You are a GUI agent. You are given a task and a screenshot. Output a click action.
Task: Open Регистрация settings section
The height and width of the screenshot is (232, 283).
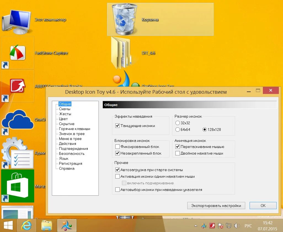[x=71, y=163]
